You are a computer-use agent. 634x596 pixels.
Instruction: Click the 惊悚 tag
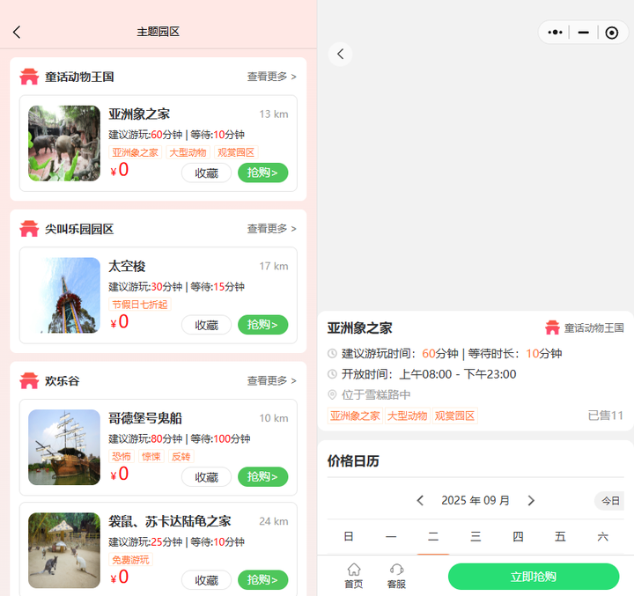click(x=151, y=457)
